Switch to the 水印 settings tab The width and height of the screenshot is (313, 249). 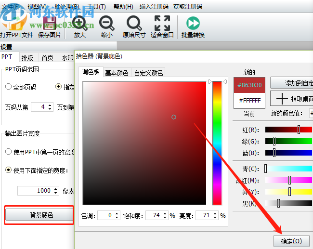point(67,58)
